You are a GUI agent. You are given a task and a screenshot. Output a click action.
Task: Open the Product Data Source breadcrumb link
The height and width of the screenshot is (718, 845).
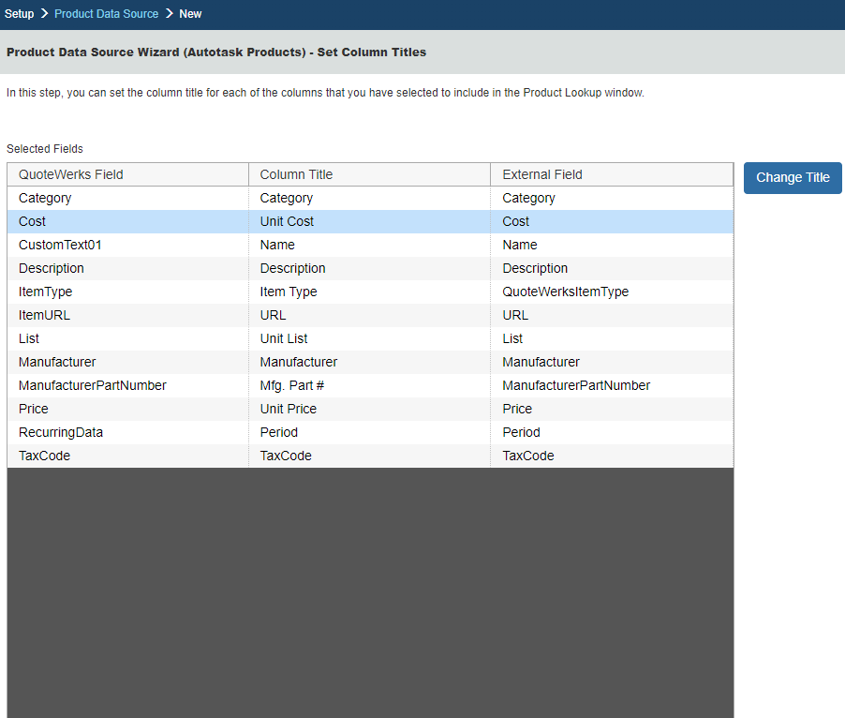tap(106, 14)
